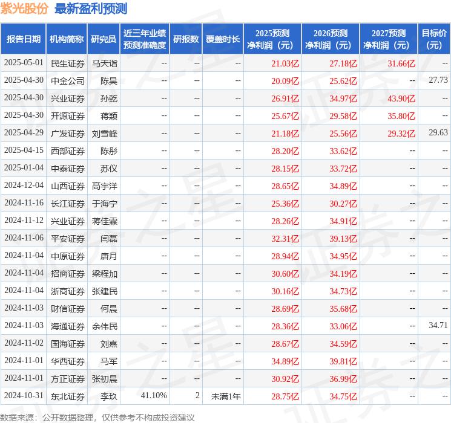Click the 报告日期 column header
The width and height of the screenshot is (451, 423).
pos(23,39)
